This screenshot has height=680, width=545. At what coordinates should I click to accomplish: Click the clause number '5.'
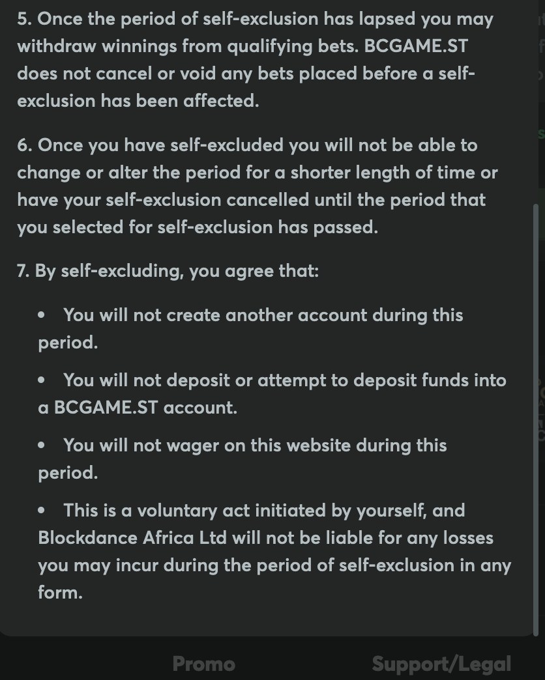click(x=24, y=19)
